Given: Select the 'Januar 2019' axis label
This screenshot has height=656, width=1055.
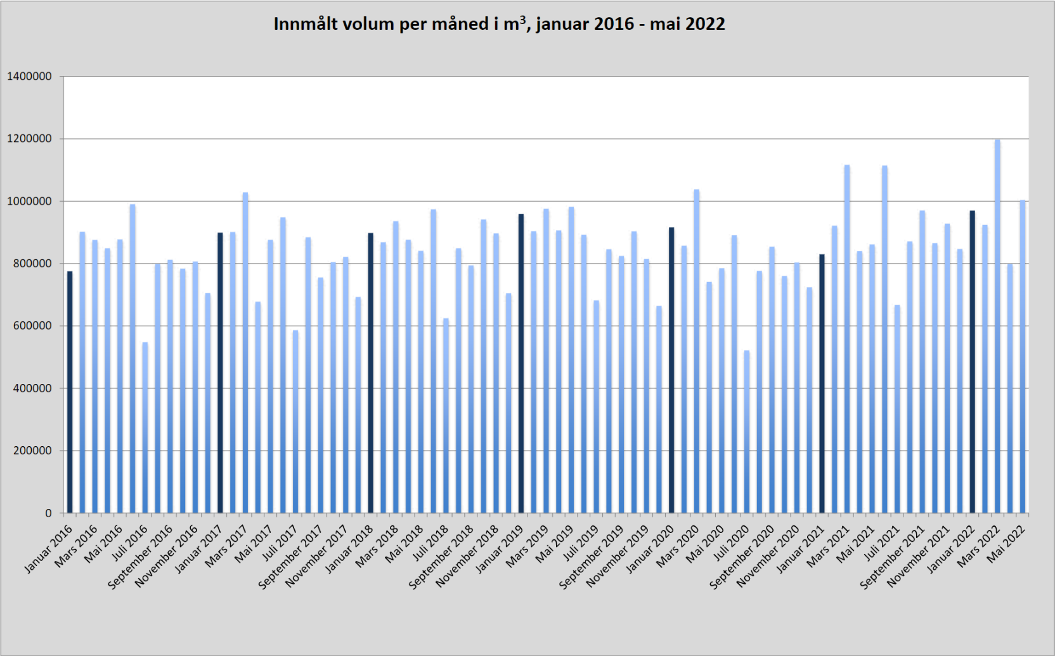Looking at the screenshot, I should [500, 549].
